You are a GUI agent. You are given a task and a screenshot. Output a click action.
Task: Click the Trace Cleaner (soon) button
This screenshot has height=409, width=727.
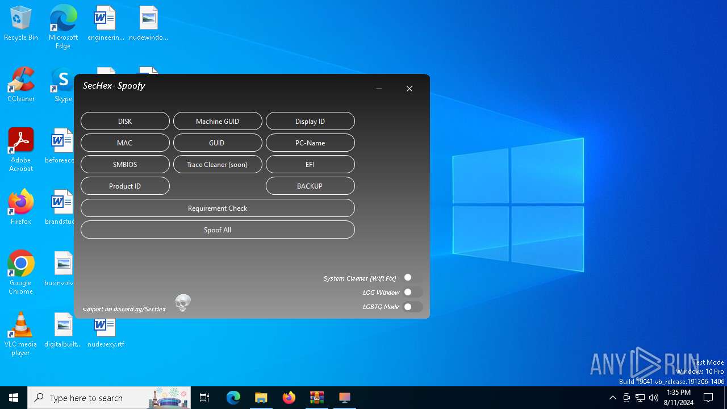tap(218, 164)
